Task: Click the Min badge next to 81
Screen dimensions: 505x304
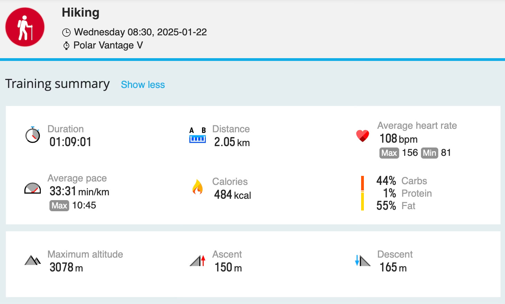Action: [x=430, y=153]
